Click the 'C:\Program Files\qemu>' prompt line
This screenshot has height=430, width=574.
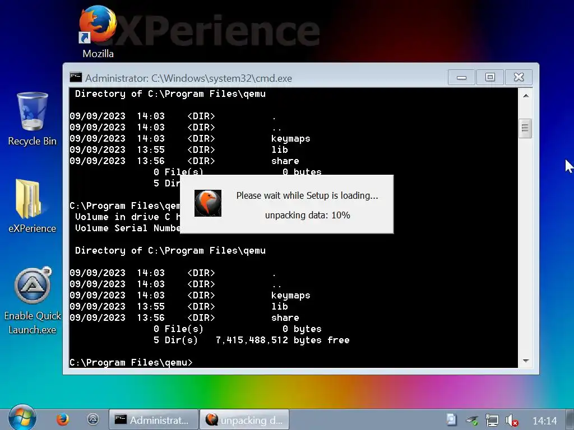click(131, 362)
